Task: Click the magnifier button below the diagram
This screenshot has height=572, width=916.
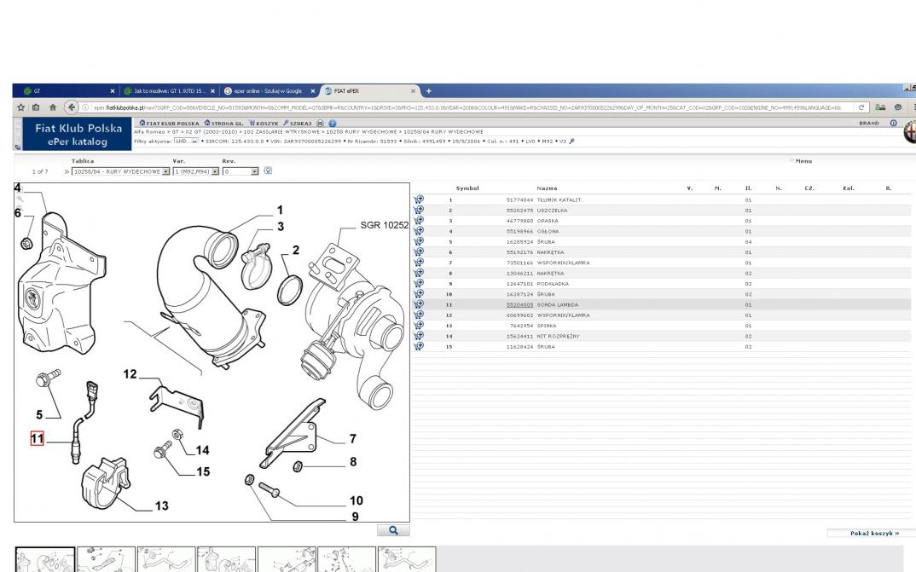Action: pos(393,530)
